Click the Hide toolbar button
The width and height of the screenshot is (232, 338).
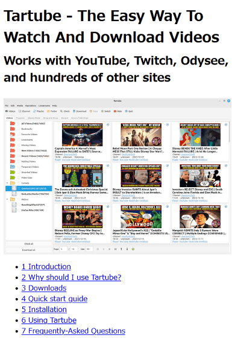(118, 111)
